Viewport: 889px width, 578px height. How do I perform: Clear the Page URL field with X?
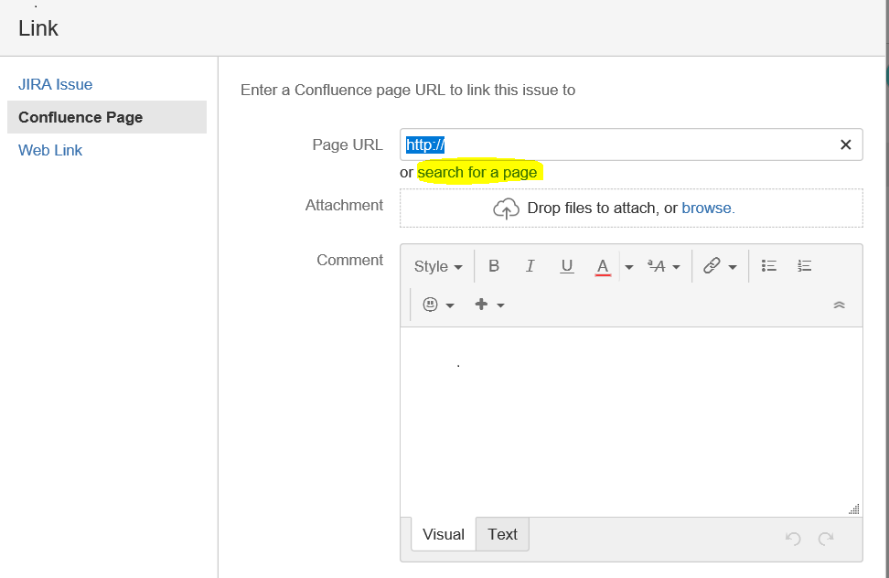tap(845, 145)
